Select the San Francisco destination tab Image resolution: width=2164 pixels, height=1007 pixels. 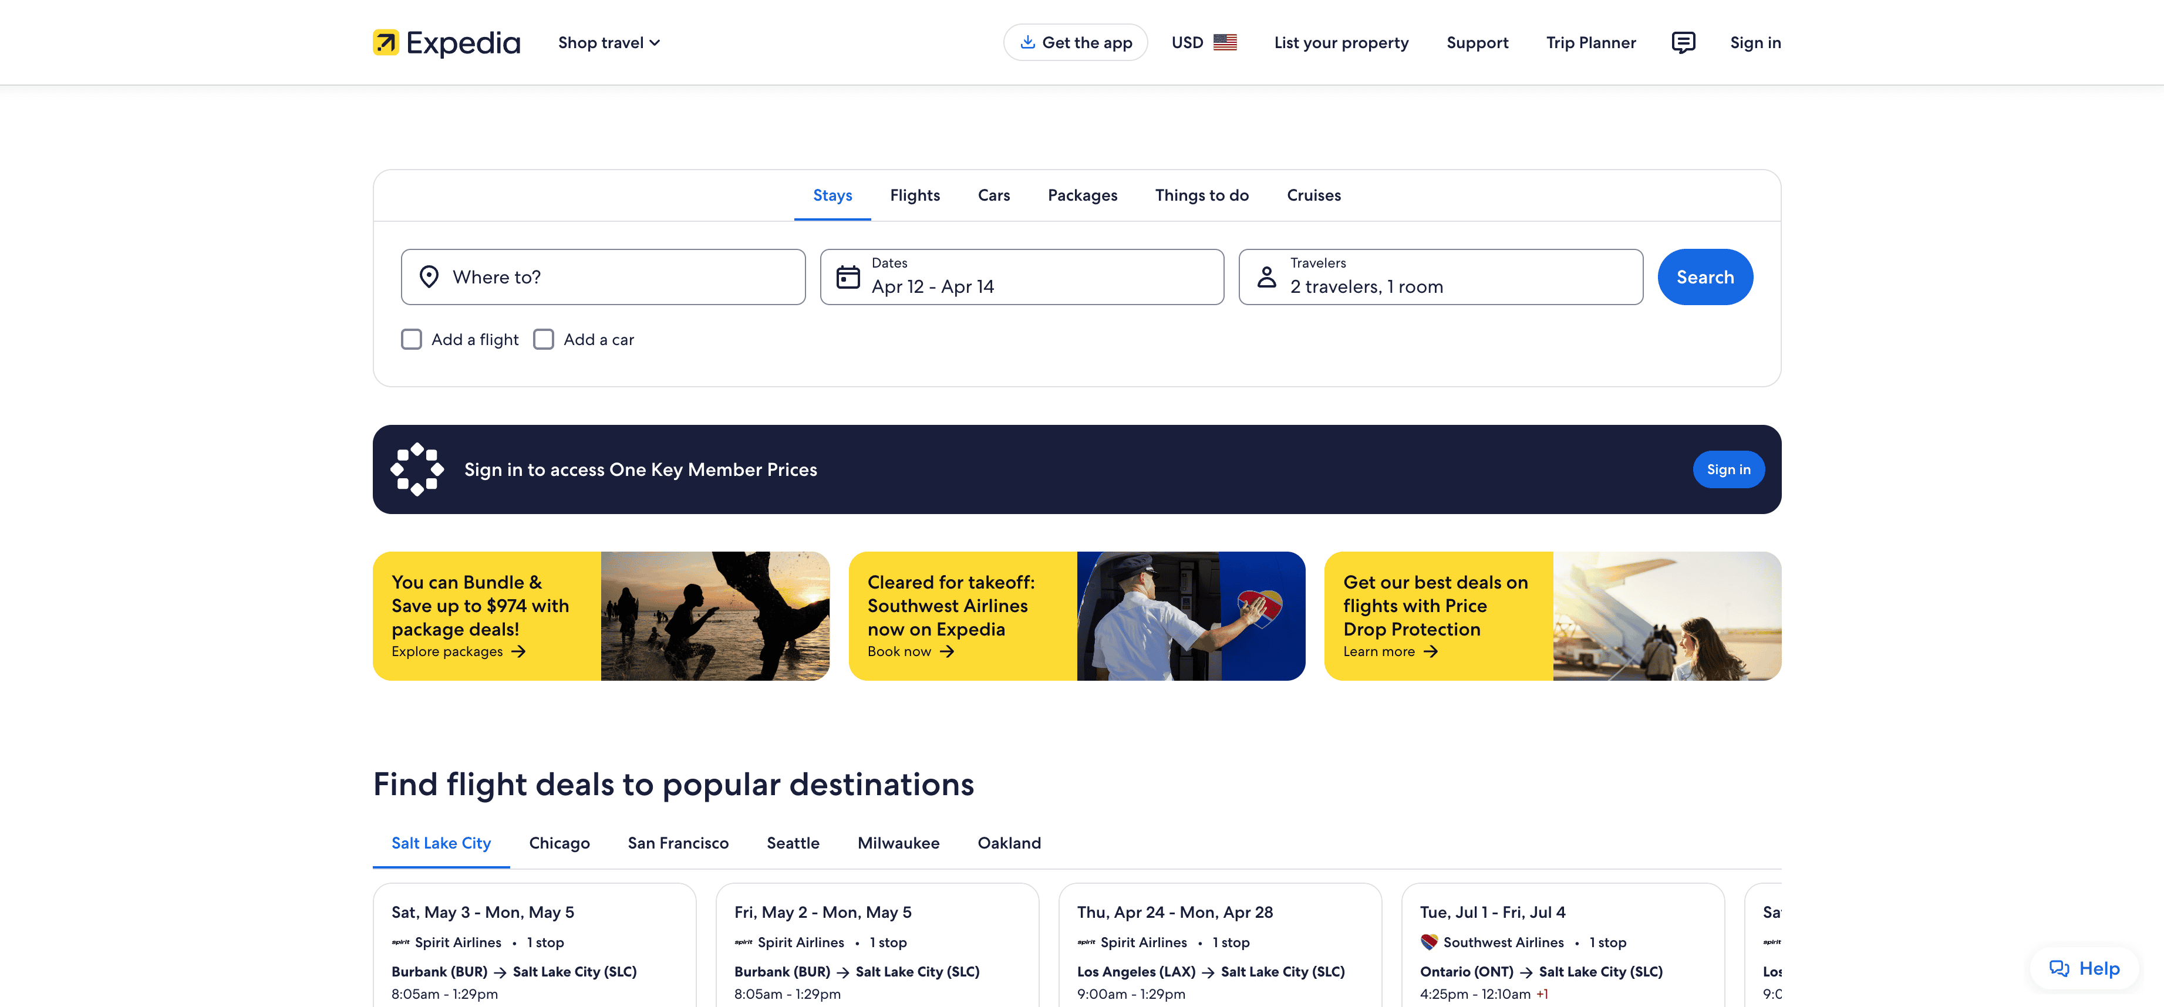tap(678, 842)
